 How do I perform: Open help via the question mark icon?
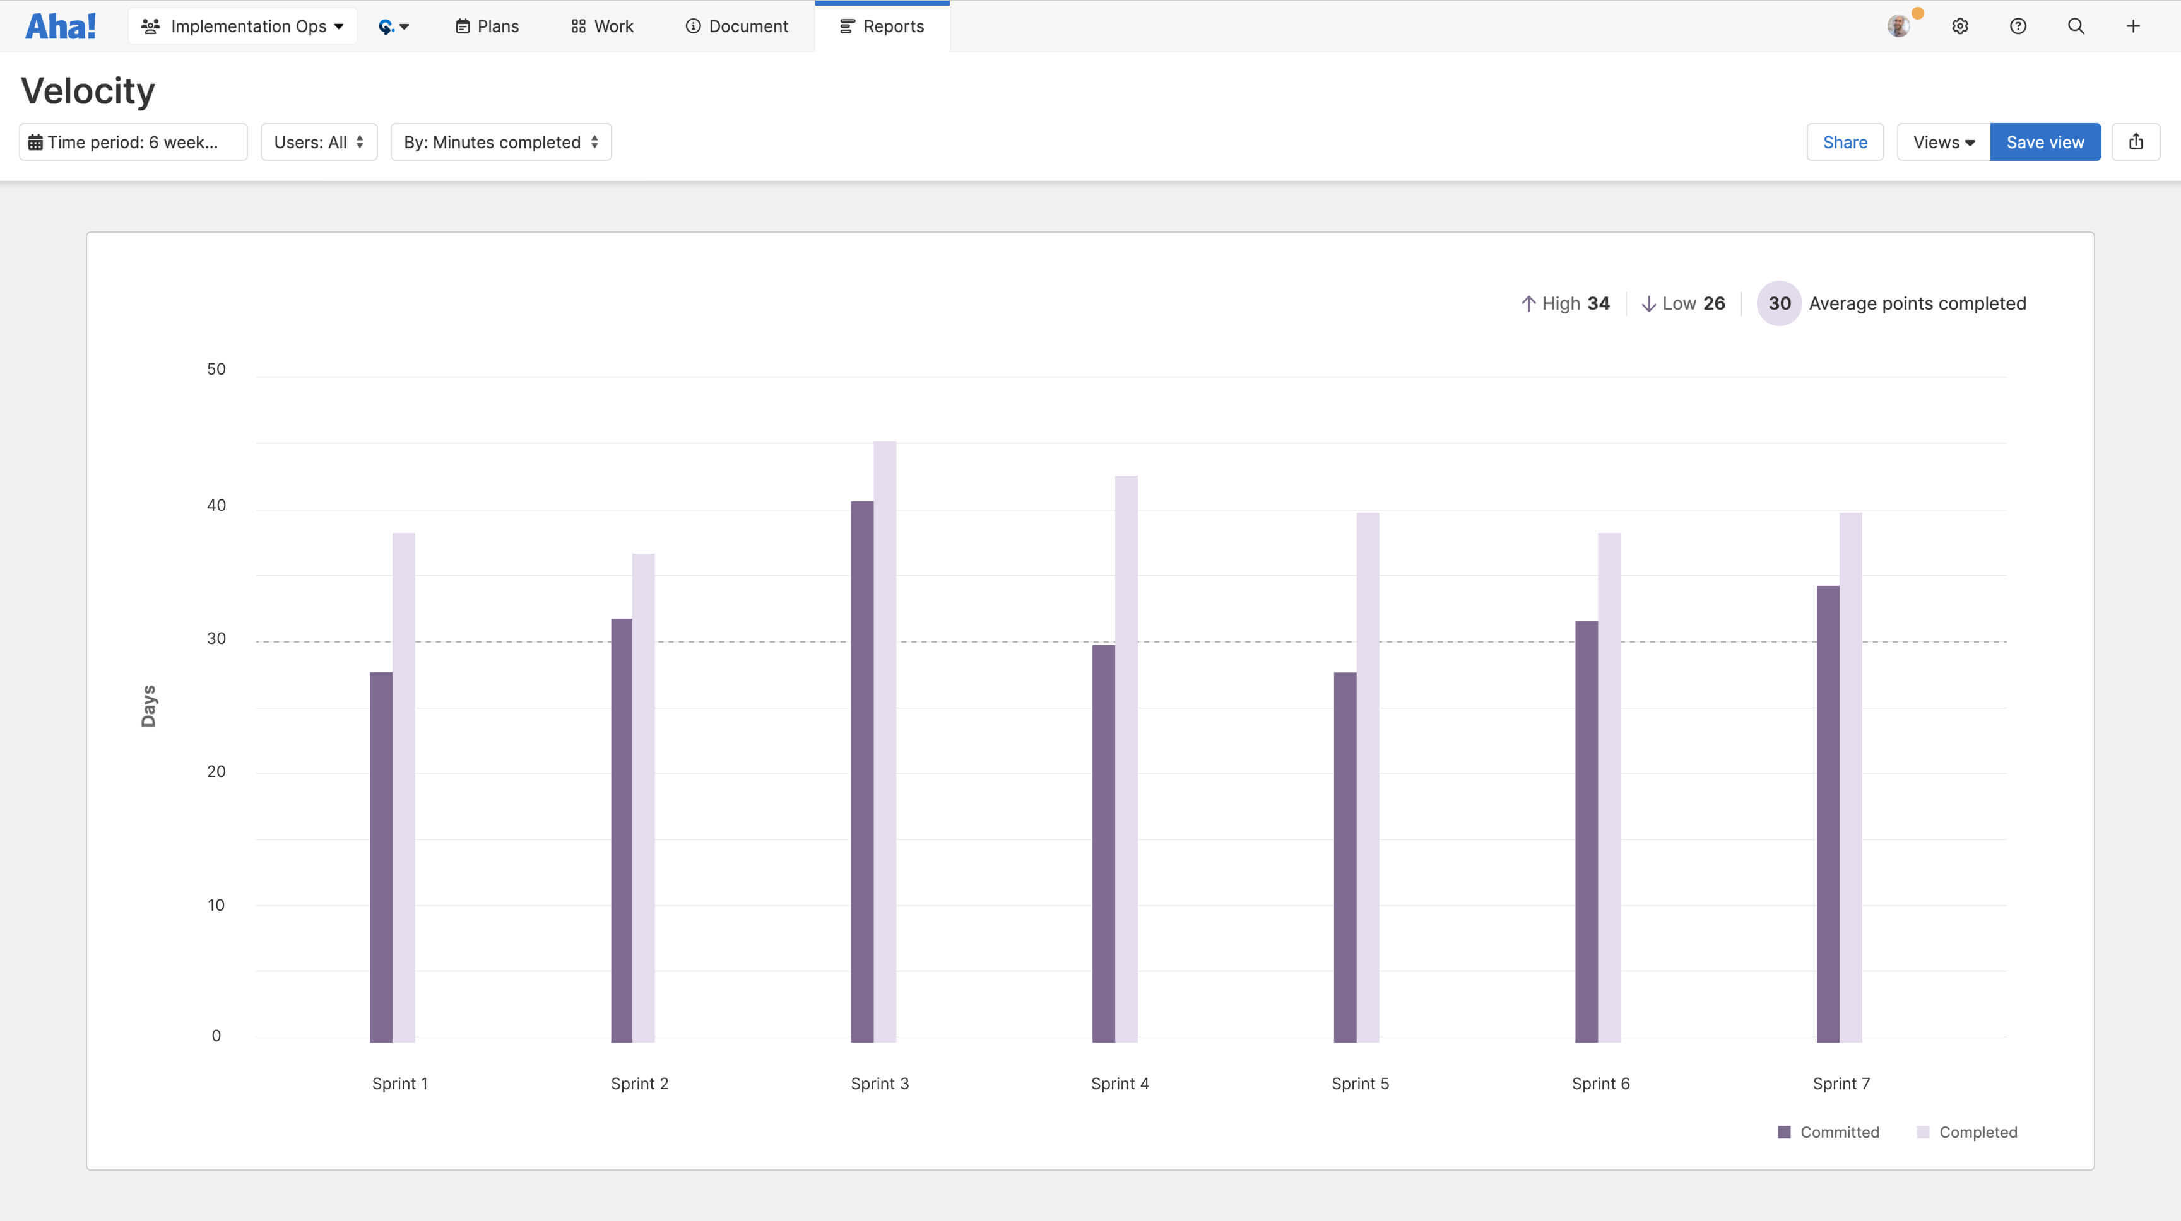2018,26
